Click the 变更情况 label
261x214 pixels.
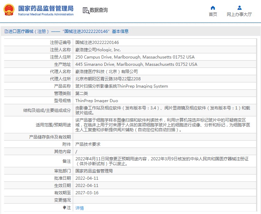[x=62, y=200]
